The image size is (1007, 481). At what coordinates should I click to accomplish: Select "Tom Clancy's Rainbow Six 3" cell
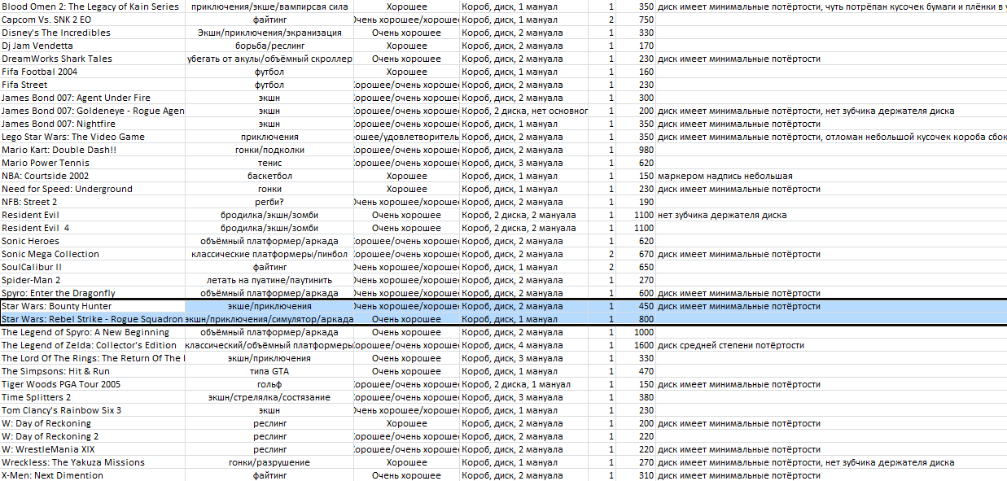93,410
